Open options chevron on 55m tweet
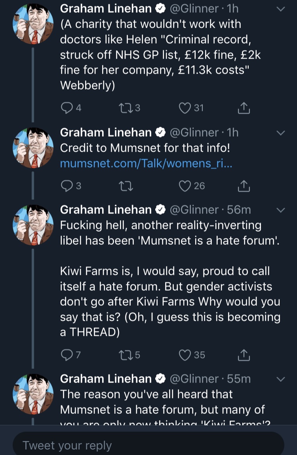297x455 pixels. tap(281, 379)
